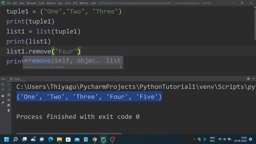Open the View menu
Viewport: 256px width, 144px height.
tap(22, 3)
